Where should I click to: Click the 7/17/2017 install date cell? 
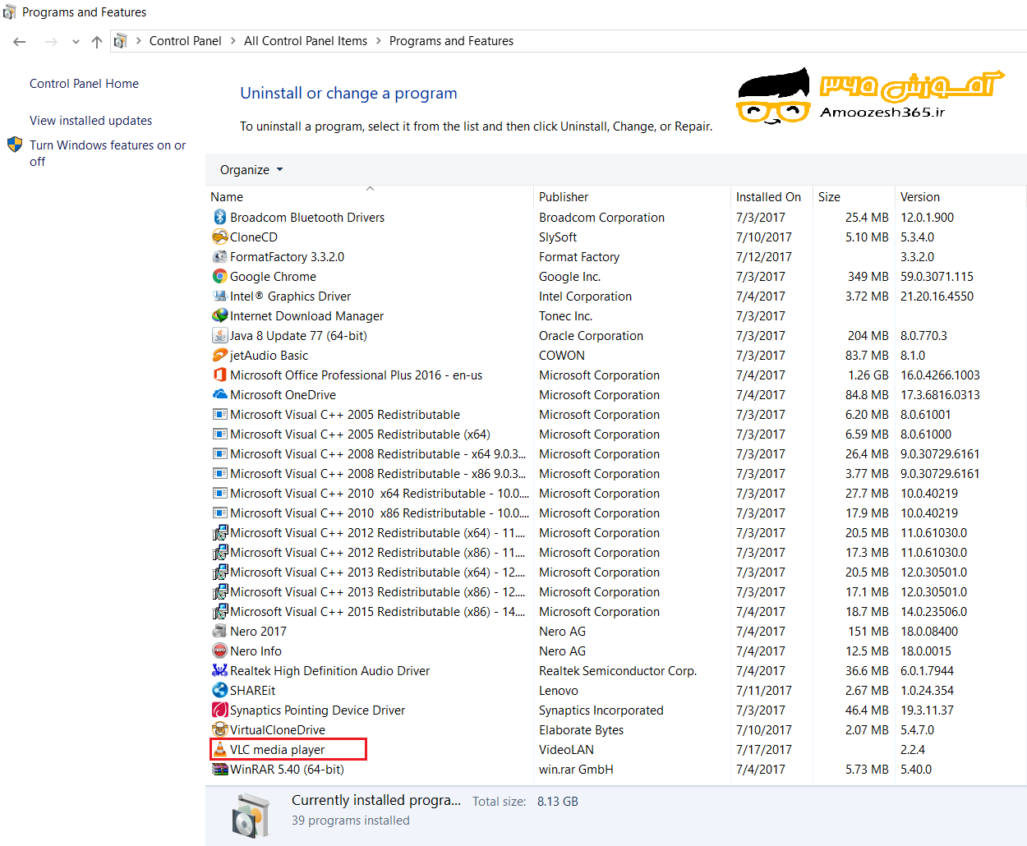[764, 750]
